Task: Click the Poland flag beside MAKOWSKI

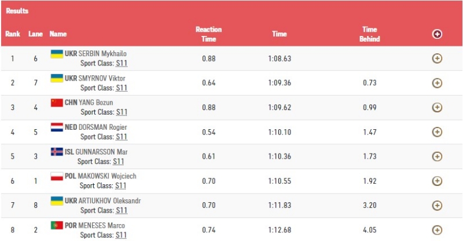Action: tap(57, 176)
